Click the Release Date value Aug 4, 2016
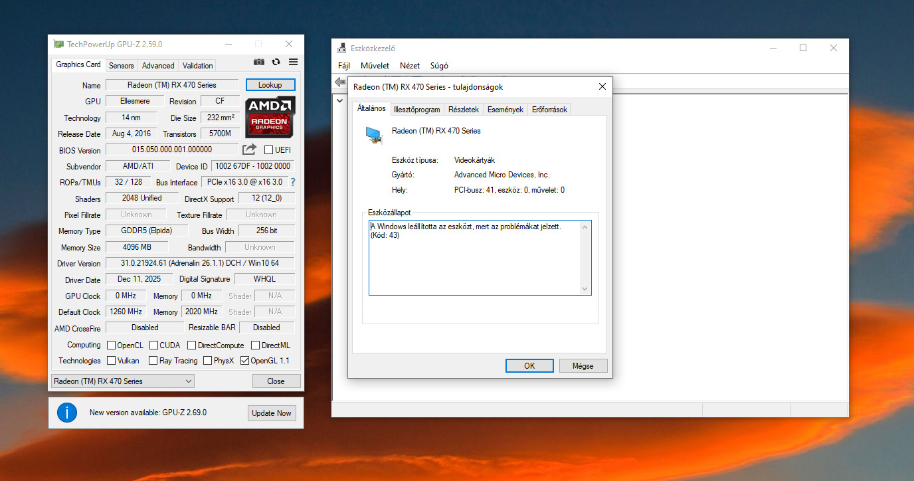The height and width of the screenshot is (481, 914). coord(132,134)
